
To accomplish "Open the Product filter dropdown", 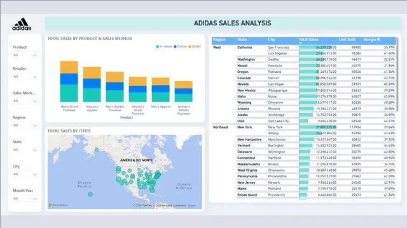I will coord(25,55).
